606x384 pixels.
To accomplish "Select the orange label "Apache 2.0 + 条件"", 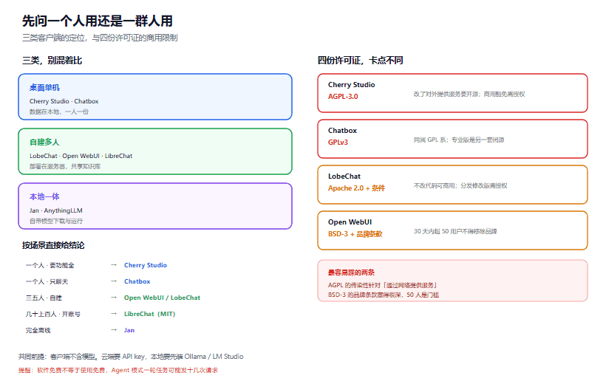I will pyautogui.click(x=356, y=188).
